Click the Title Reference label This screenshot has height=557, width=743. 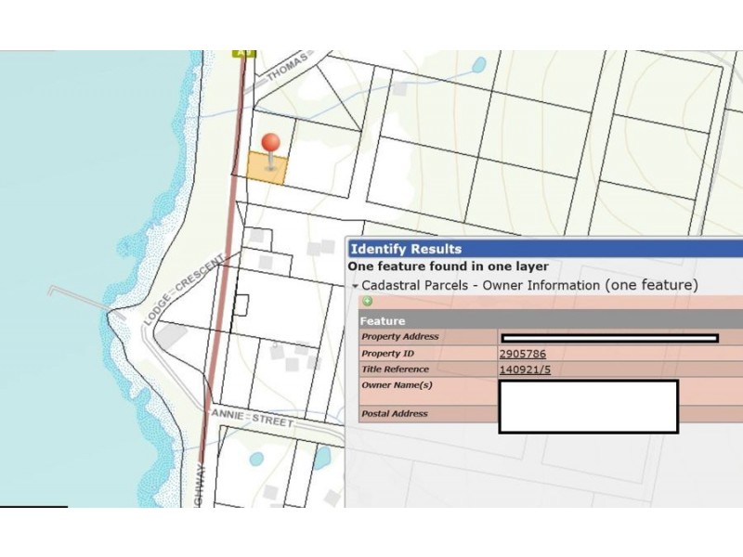(x=396, y=369)
